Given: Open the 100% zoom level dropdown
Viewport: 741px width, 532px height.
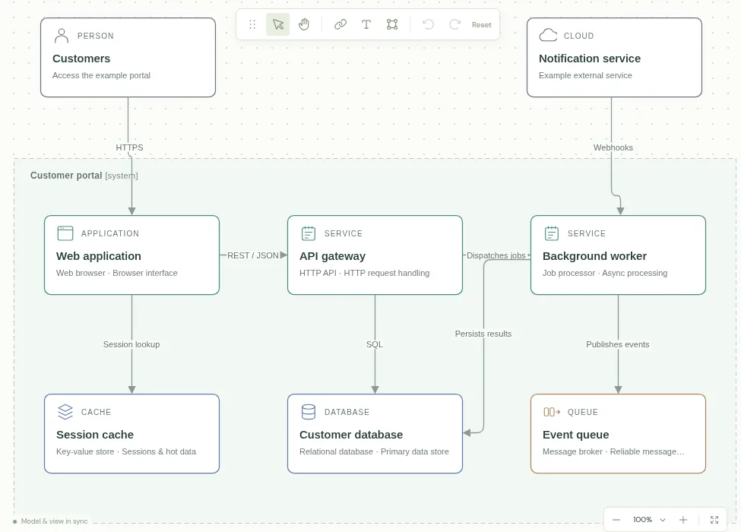Looking at the screenshot, I should pyautogui.click(x=649, y=520).
